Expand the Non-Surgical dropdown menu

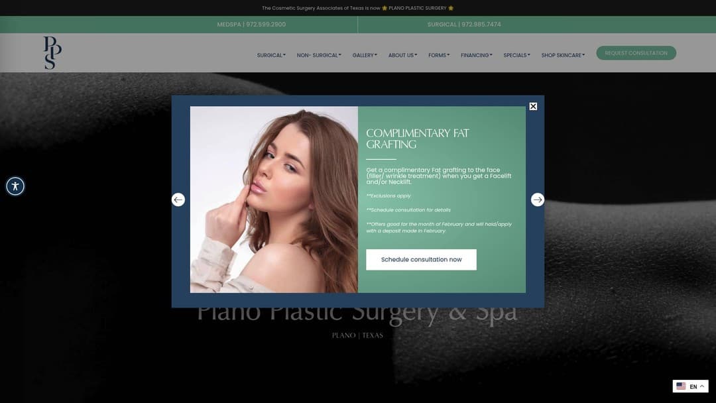point(319,55)
